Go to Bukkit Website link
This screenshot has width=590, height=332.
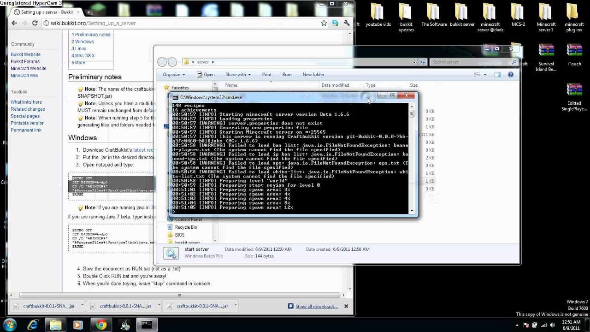26,54
